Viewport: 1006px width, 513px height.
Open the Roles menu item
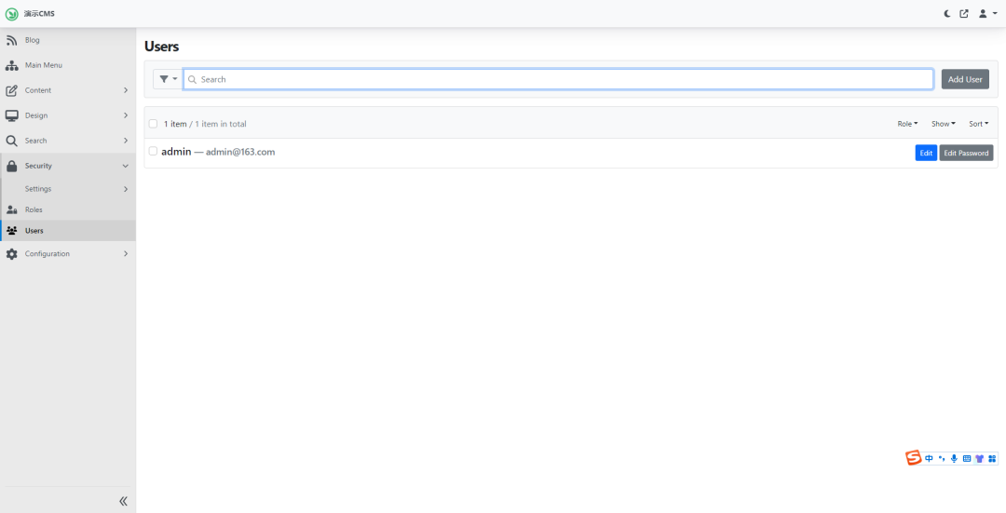click(x=34, y=209)
